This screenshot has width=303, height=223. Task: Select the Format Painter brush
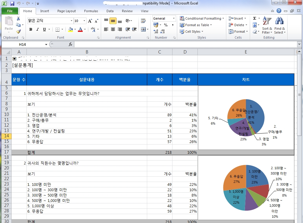click(x=18, y=31)
